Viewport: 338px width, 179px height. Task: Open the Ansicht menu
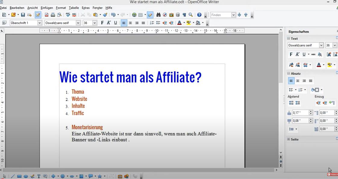click(33, 8)
